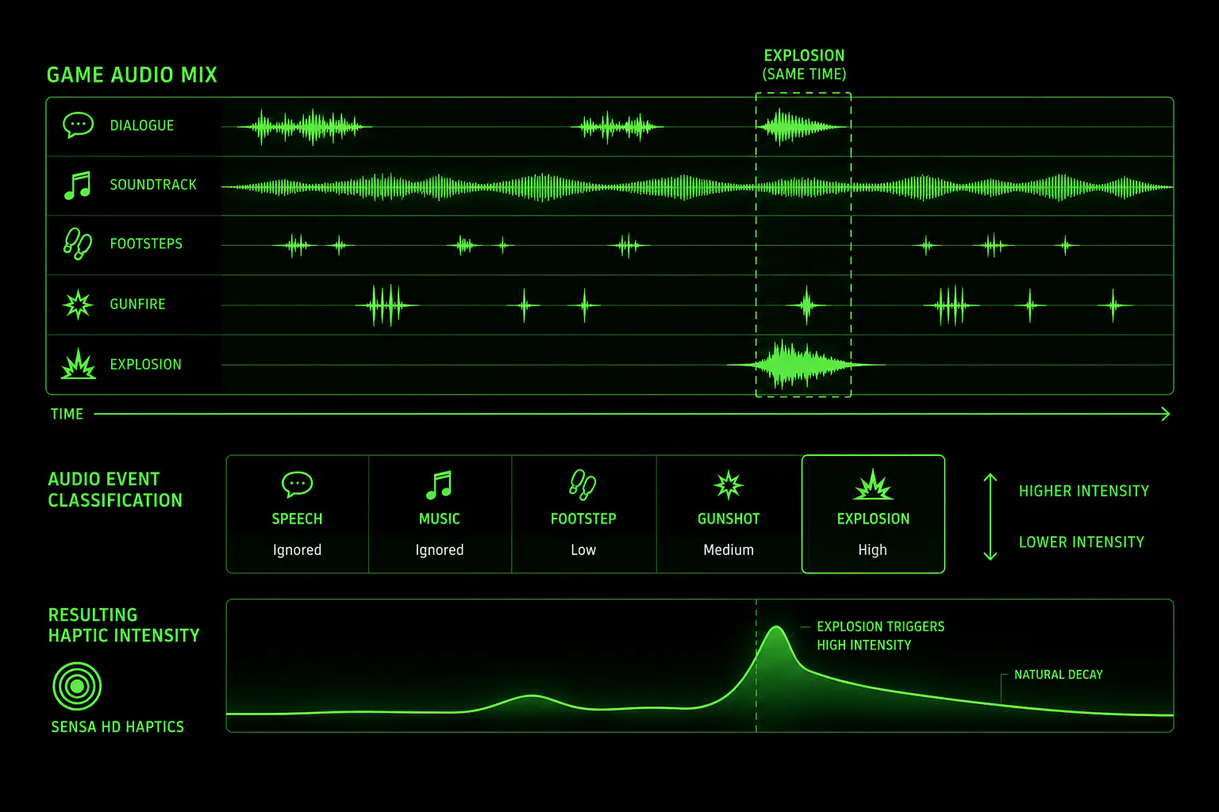Click the GUNSHOT category label
The image size is (1219, 812).
(729, 519)
